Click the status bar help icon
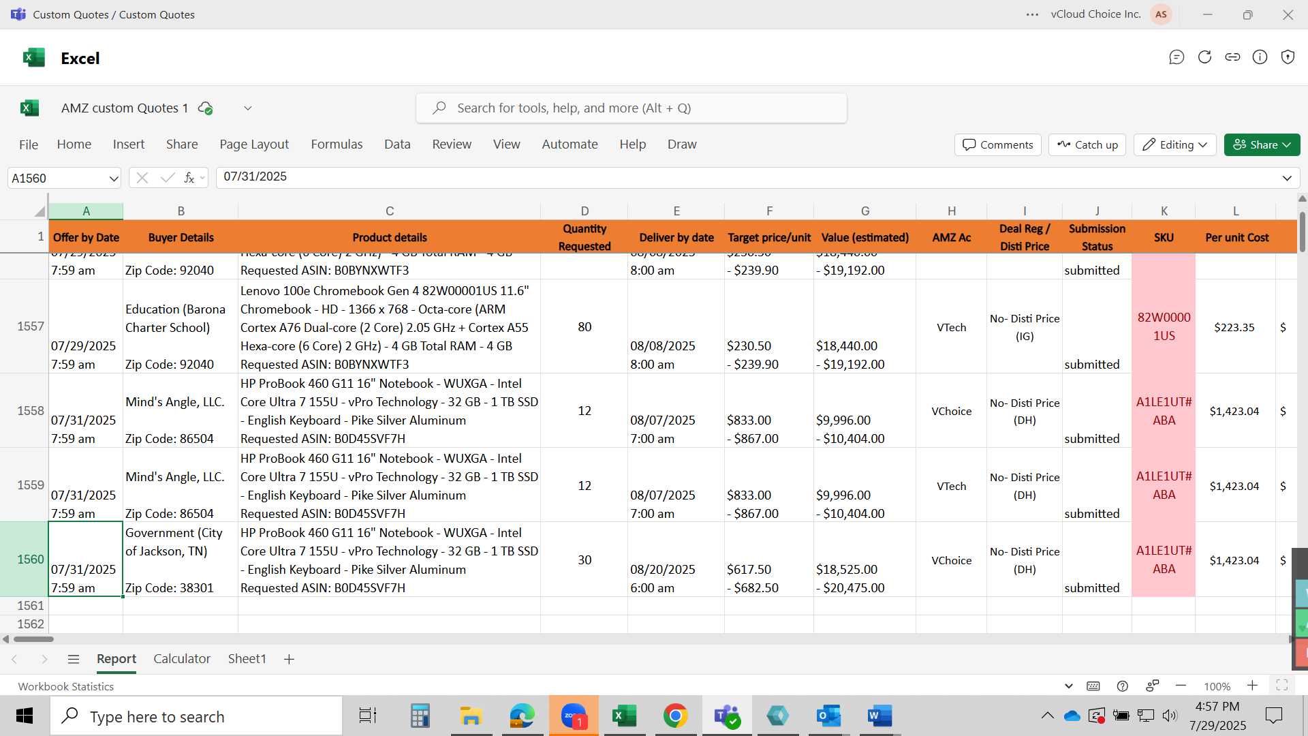The image size is (1308, 736). coord(1123,686)
